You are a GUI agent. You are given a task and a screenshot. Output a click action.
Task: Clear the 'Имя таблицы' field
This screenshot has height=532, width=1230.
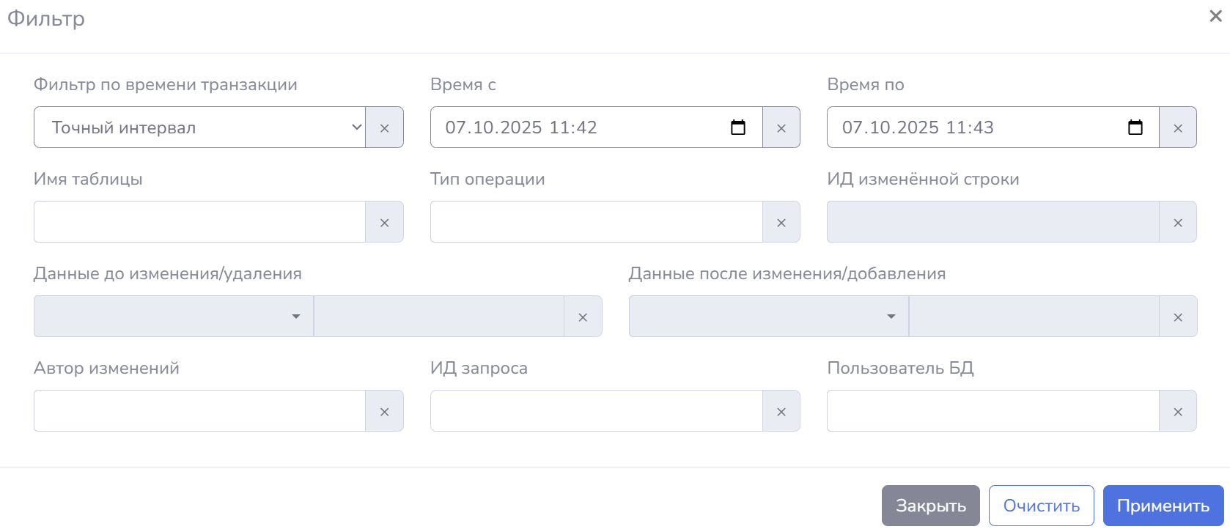(384, 222)
